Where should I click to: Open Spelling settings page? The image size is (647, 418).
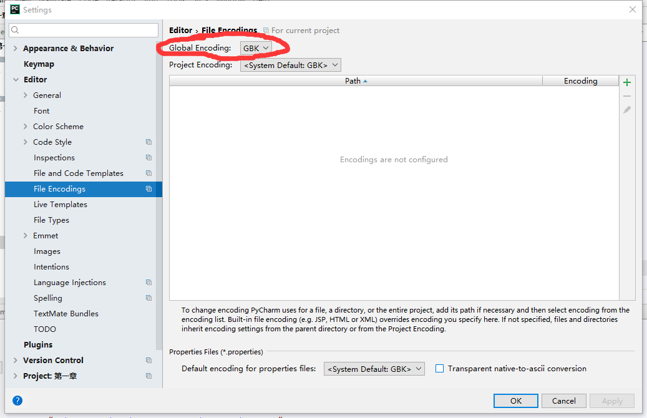(x=48, y=298)
